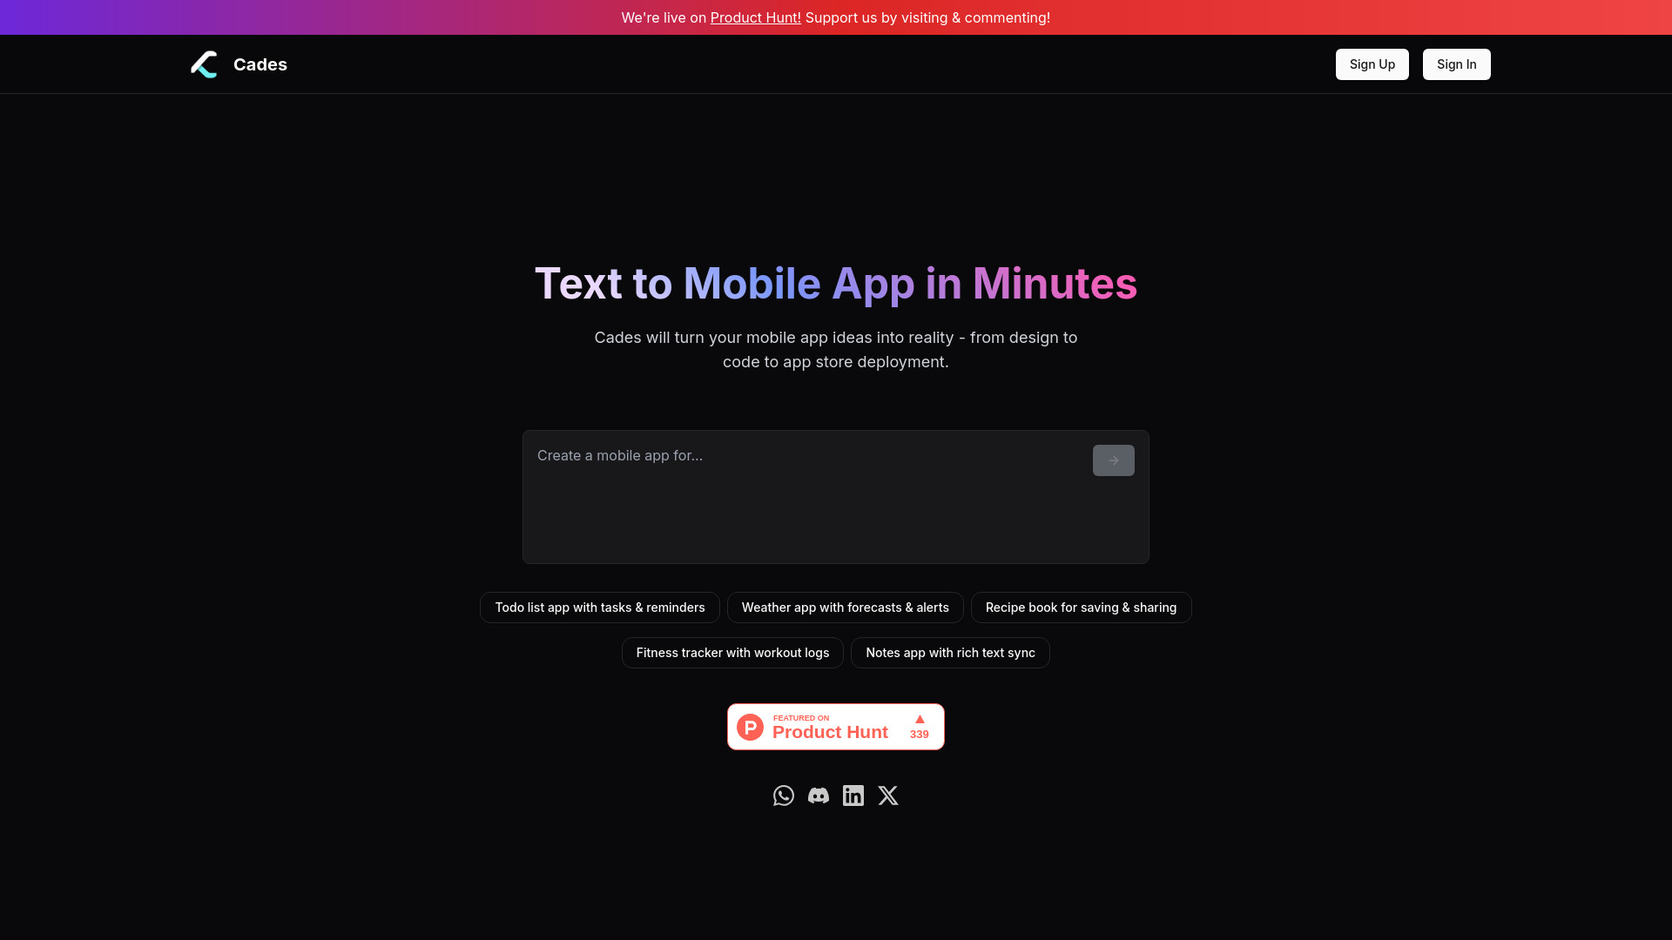Select Fitness tracker with workout logs
This screenshot has height=940, width=1672.
(732, 652)
